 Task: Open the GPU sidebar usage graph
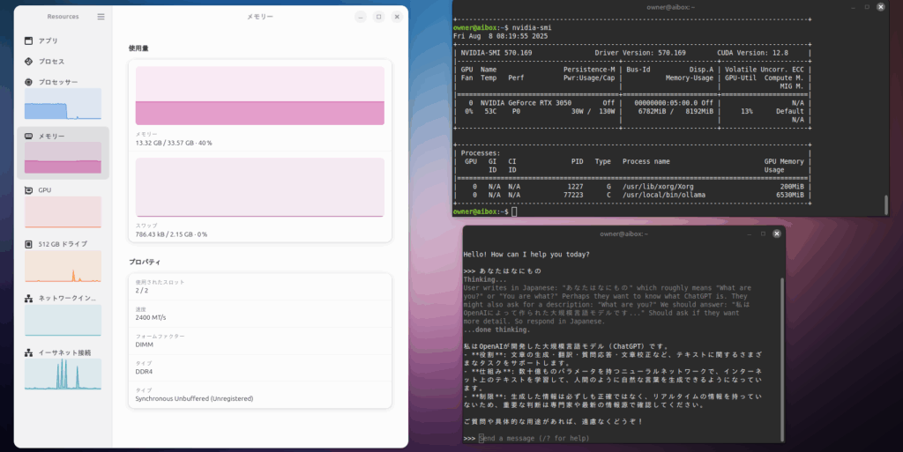point(63,211)
